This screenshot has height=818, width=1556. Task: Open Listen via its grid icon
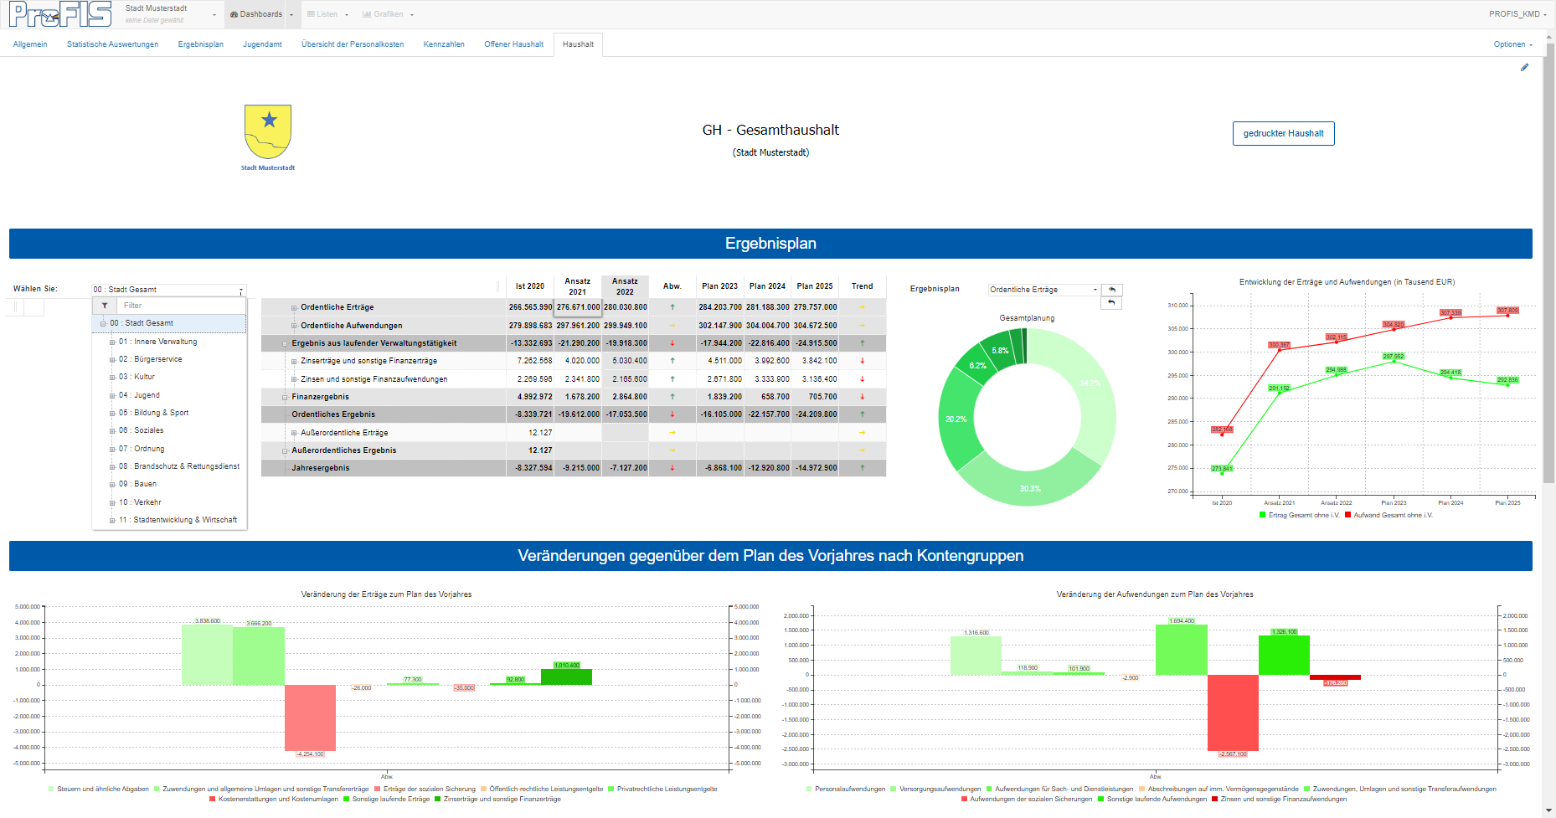309,14
